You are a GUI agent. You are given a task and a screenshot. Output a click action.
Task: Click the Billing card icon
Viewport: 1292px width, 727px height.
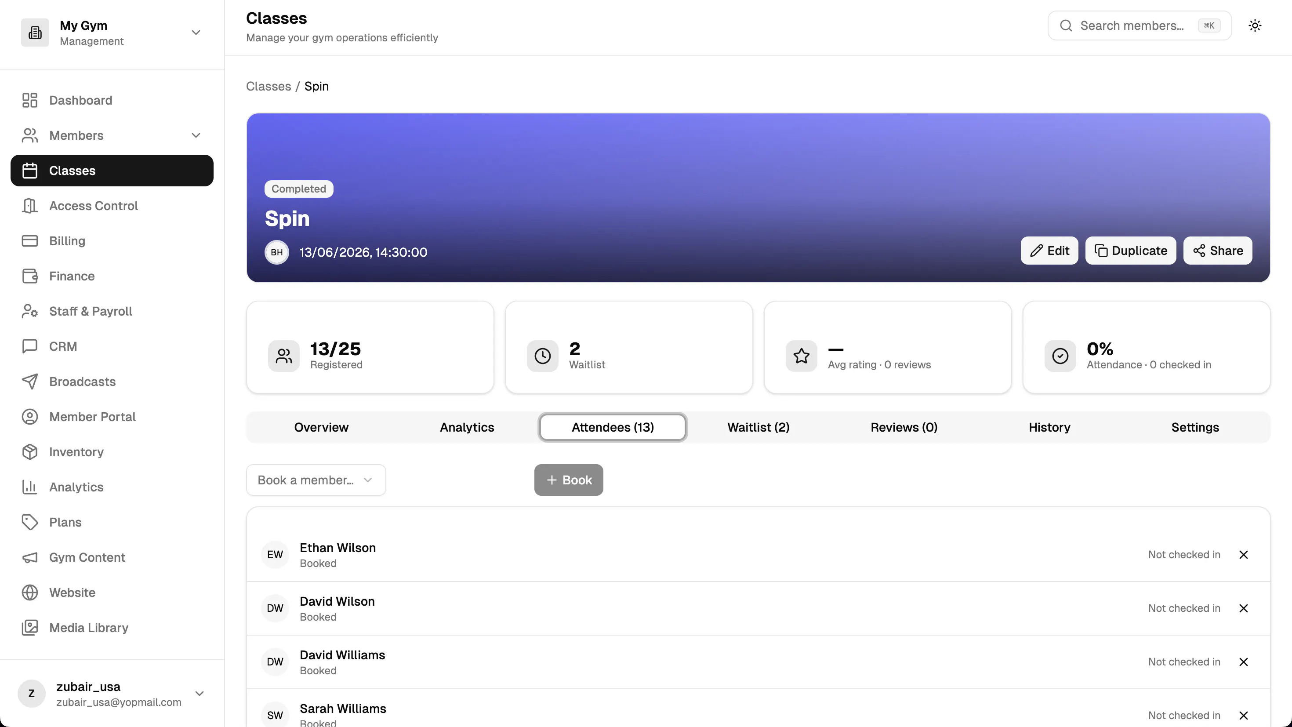coord(29,241)
